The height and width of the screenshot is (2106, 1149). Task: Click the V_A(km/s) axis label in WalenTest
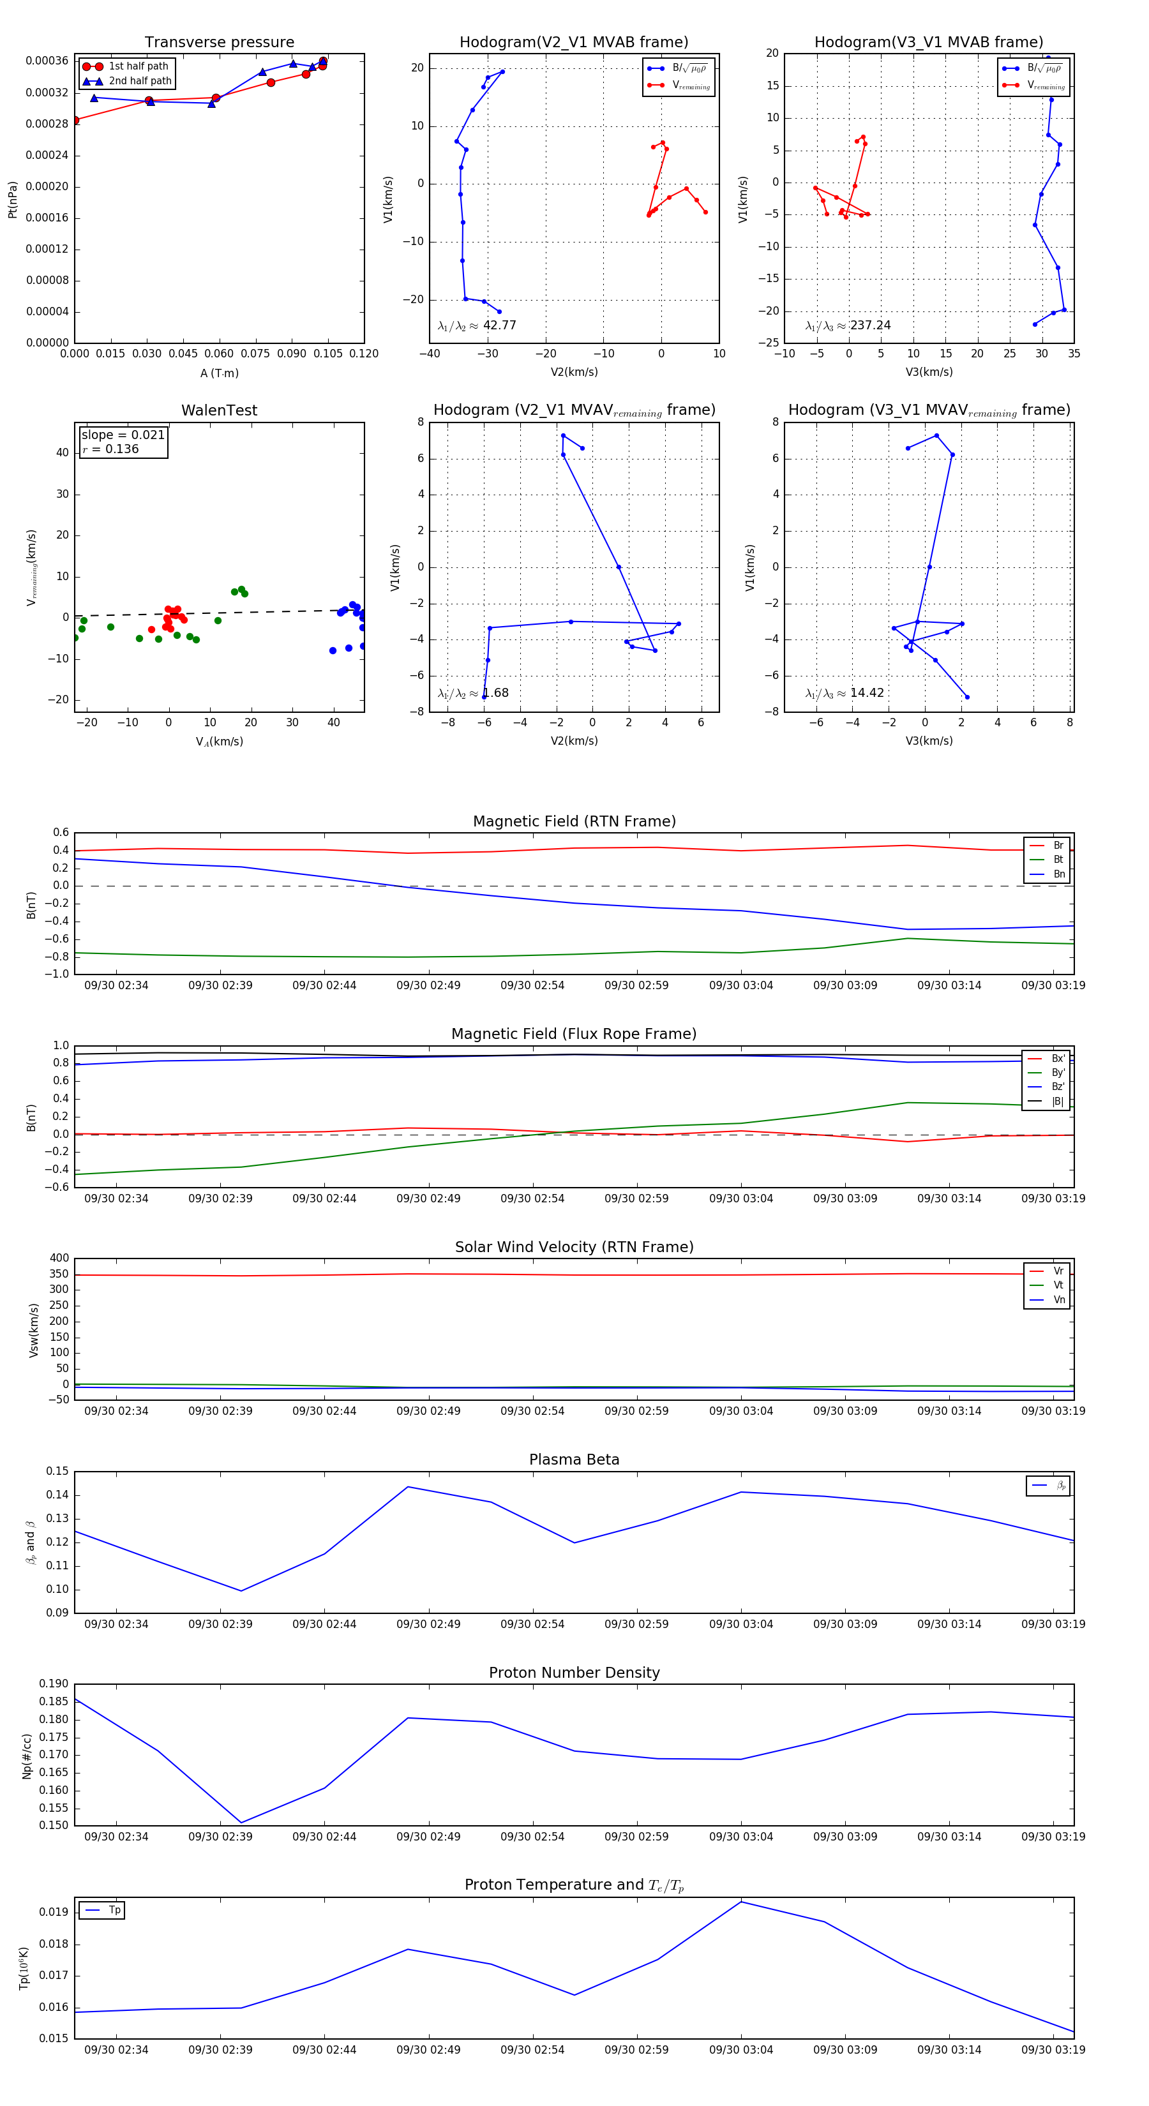219,742
